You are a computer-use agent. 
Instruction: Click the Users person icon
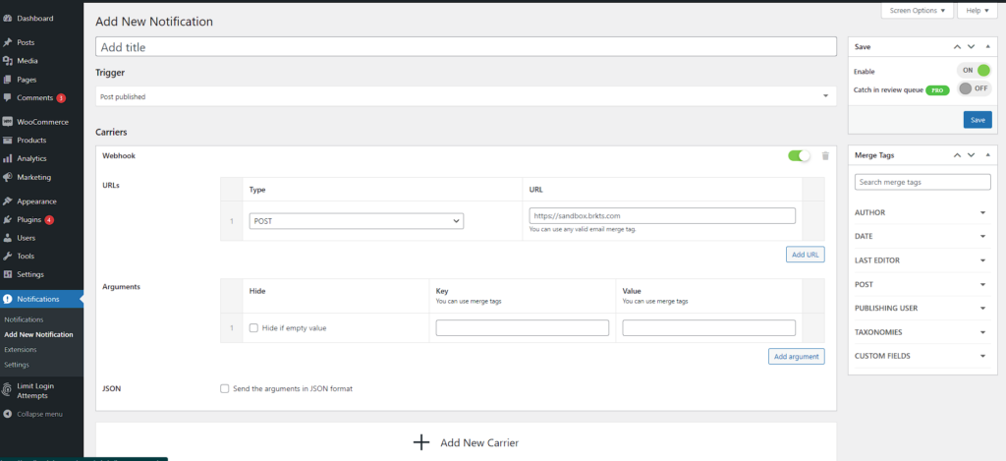(x=8, y=238)
